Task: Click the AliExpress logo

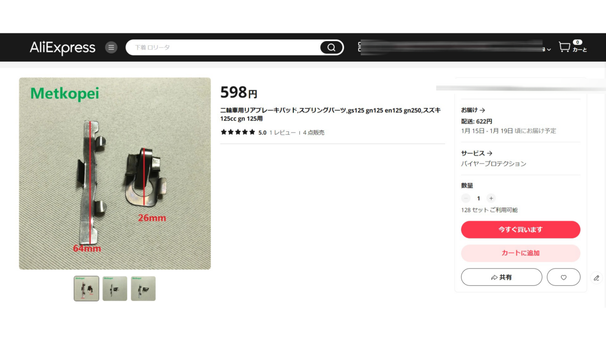Action: [x=63, y=47]
